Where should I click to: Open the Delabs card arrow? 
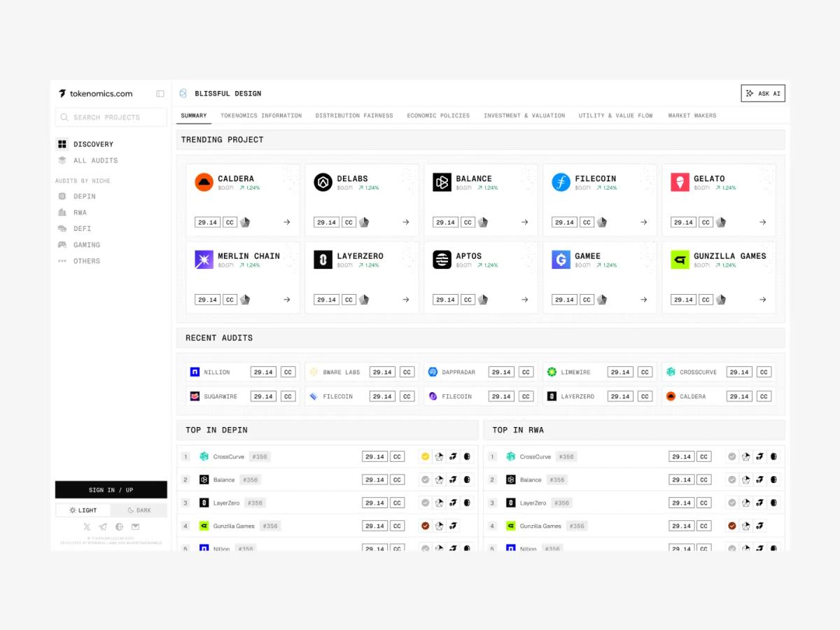pos(406,223)
